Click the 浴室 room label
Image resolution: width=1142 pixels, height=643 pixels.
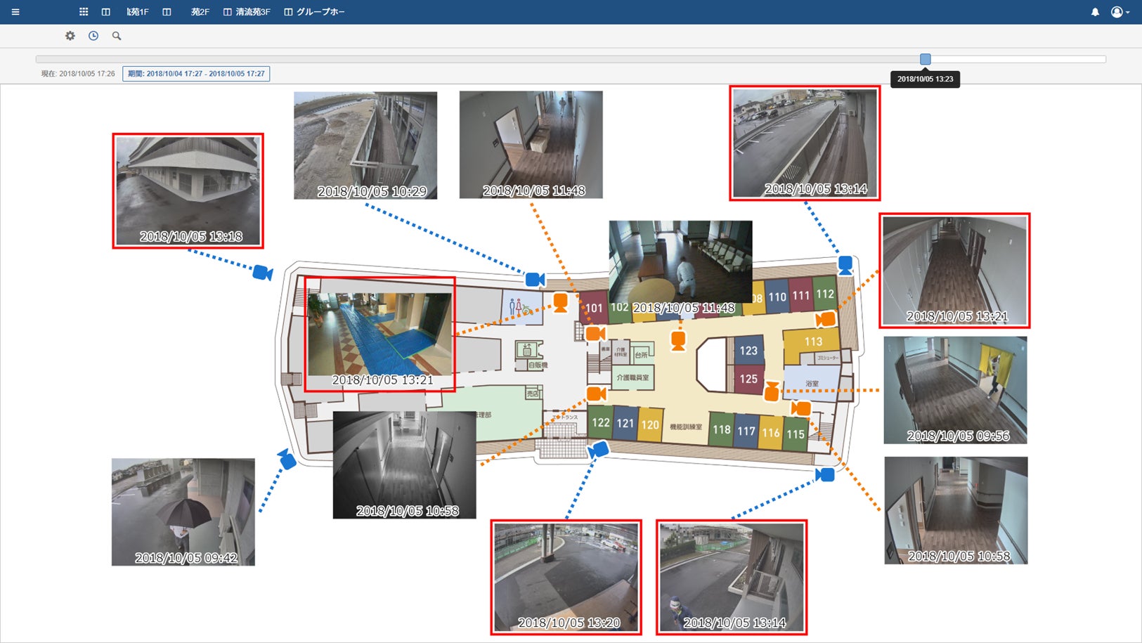click(x=812, y=384)
